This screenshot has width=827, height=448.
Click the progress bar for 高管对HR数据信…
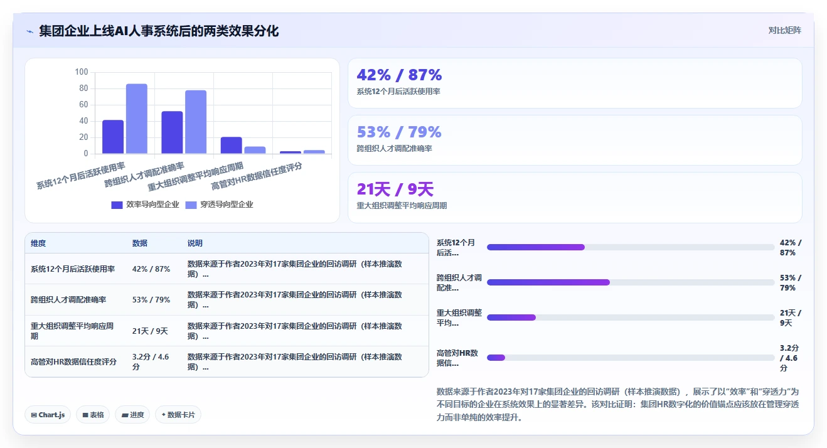coord(631,358)
